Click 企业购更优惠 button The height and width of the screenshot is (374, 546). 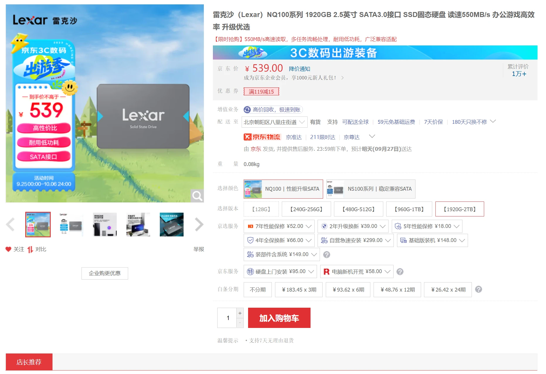(x=105, y=273)
